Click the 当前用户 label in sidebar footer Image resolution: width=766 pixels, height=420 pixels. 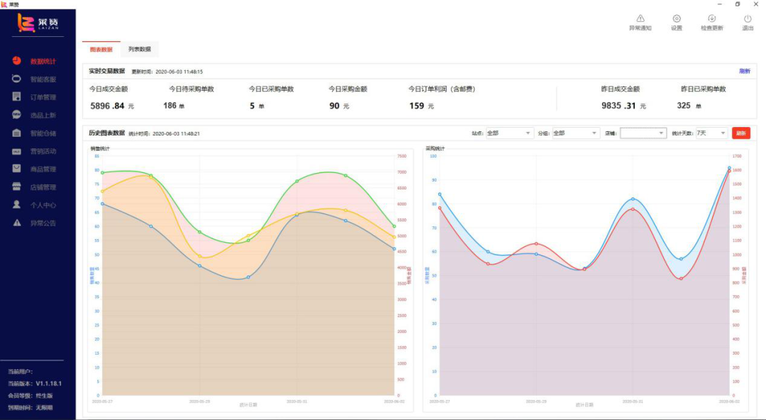click(21, 372)
